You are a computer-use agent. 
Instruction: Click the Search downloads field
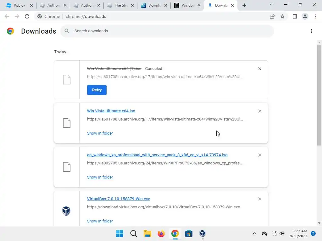pos(167,31)
